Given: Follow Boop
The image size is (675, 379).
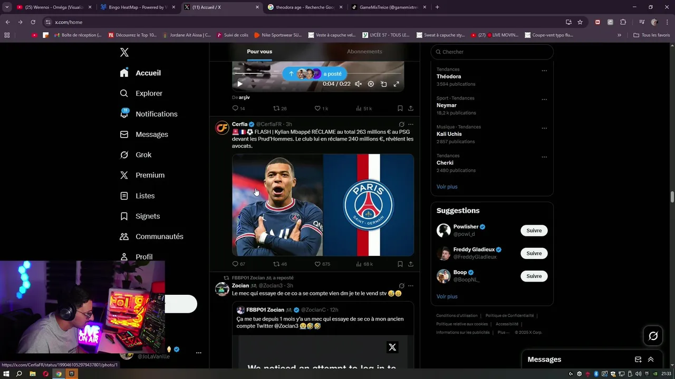Looking at the screenshot, I should tap(534, 276).
